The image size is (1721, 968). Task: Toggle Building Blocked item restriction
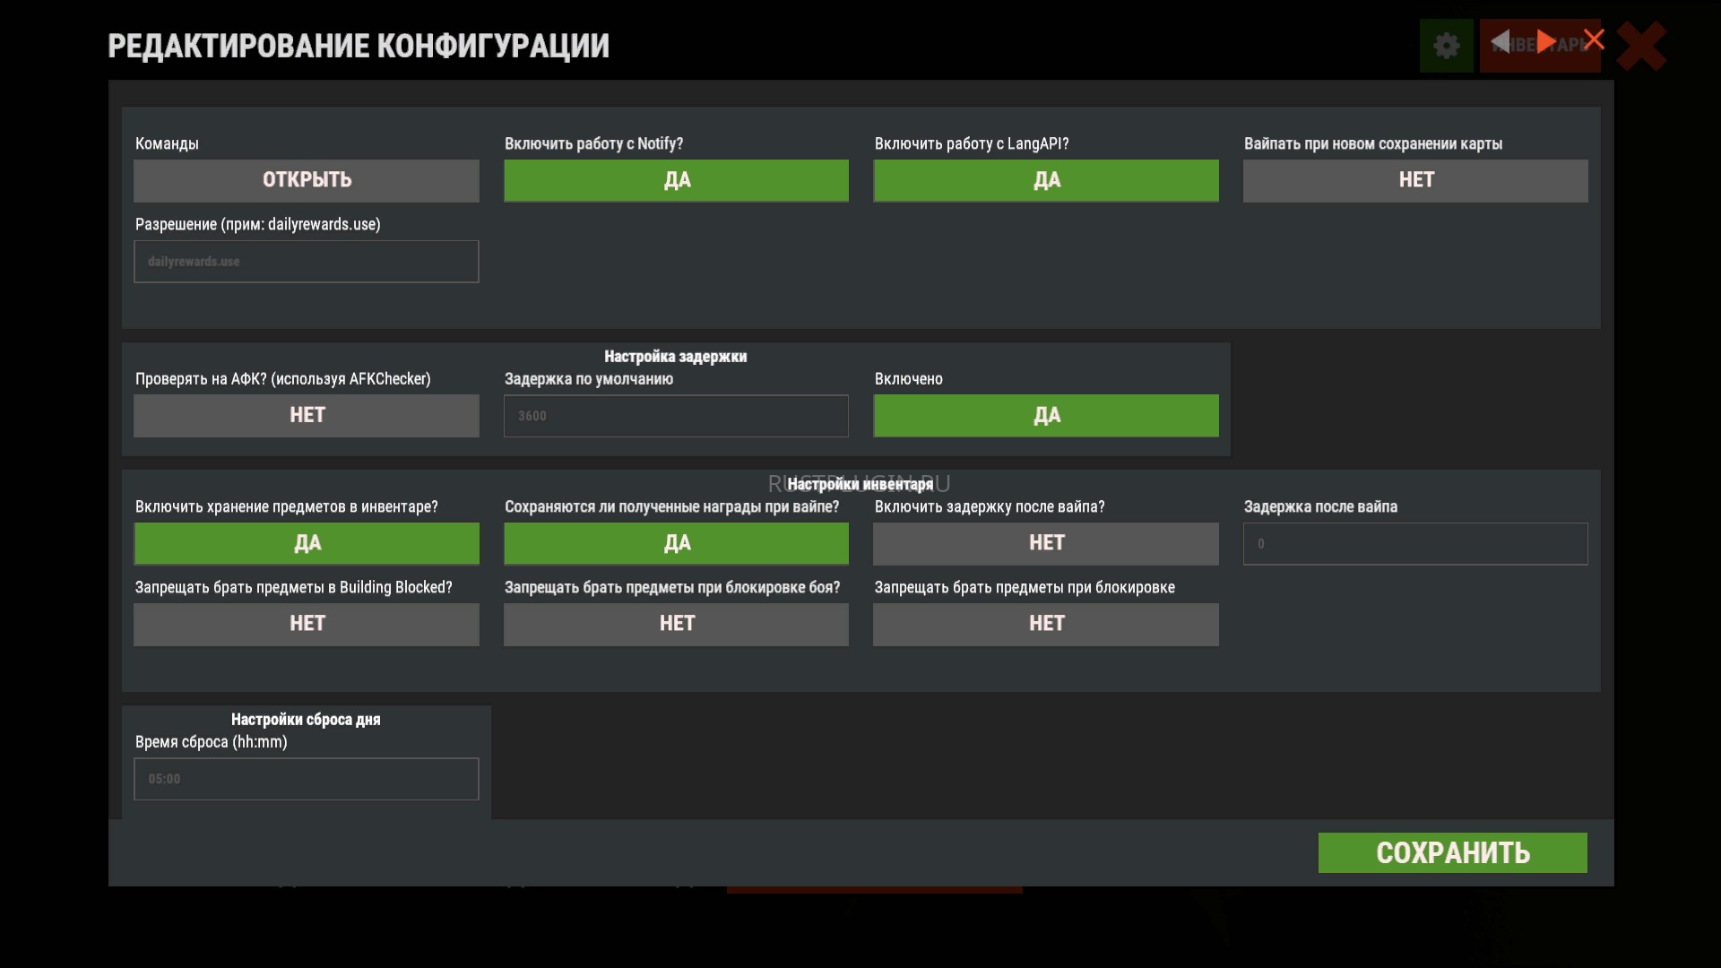[x=307, y=624]
